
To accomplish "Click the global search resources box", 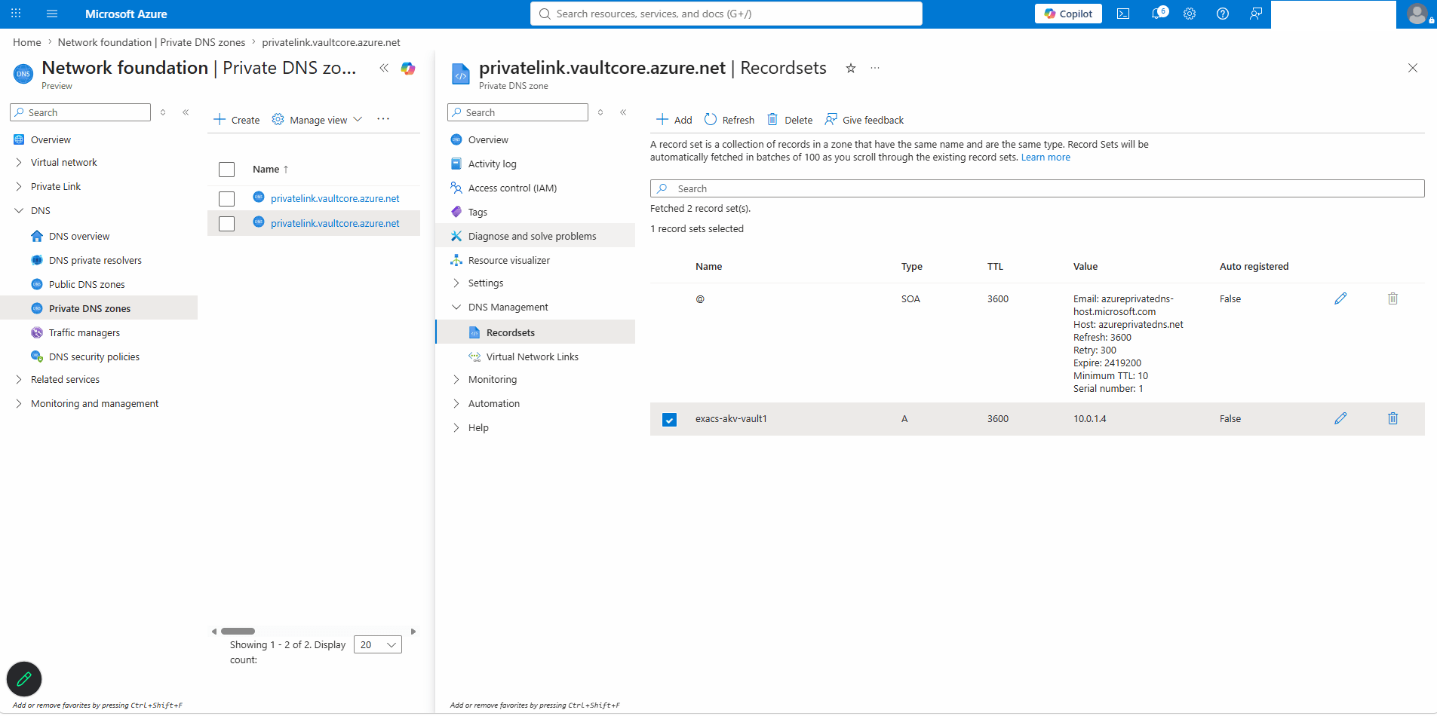I will pos(726,14).
